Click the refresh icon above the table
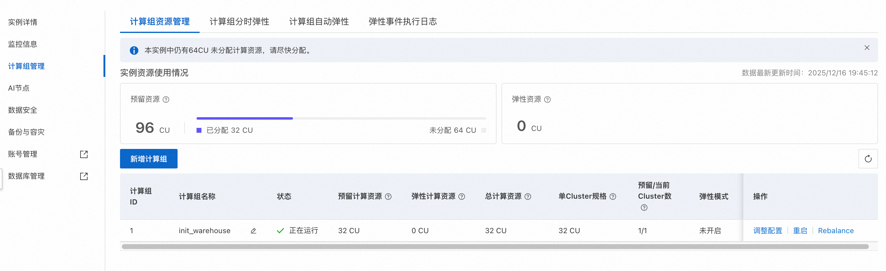The image size is (886, 271). pos(868,159)
